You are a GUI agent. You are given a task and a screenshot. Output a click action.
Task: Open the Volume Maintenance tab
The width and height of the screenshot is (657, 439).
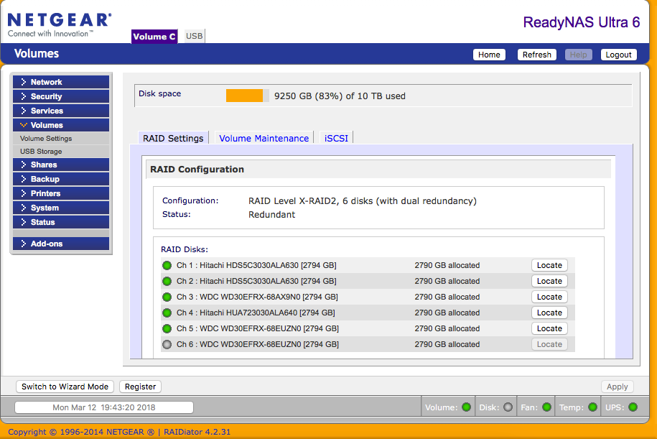[264, 138]
